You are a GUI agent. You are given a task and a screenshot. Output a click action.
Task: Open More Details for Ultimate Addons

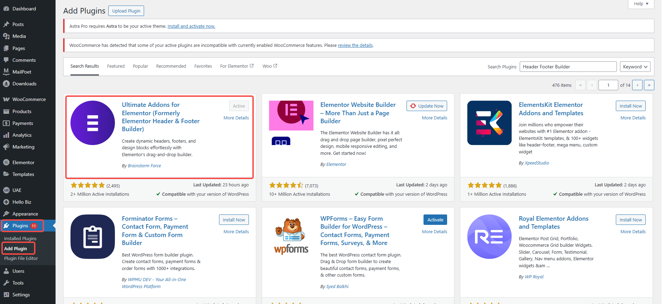point(236,118)
